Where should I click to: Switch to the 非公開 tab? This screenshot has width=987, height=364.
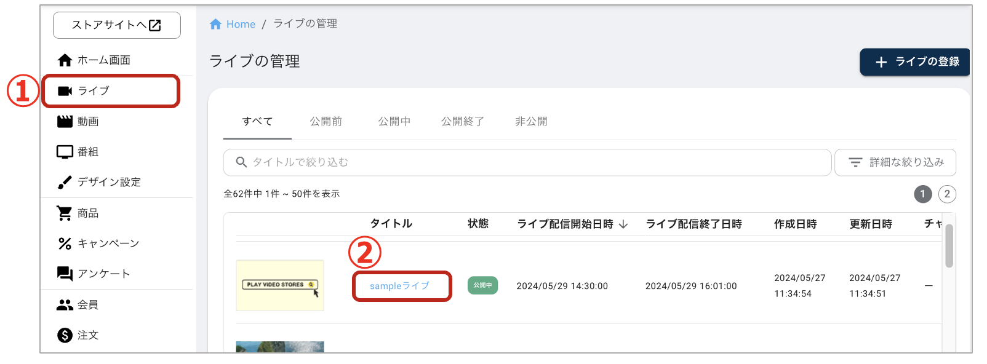531,122
